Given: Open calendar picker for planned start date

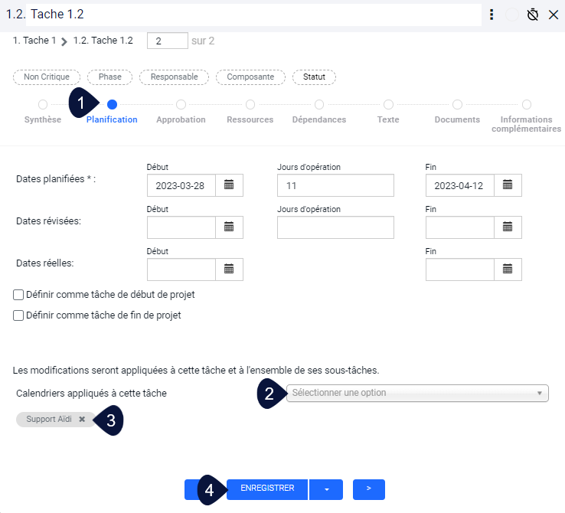Looking at the screenshot, I should [x=229, y=185].
